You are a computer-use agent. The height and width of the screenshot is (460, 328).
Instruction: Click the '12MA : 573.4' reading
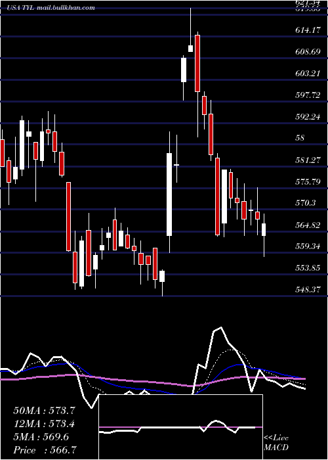44,424
